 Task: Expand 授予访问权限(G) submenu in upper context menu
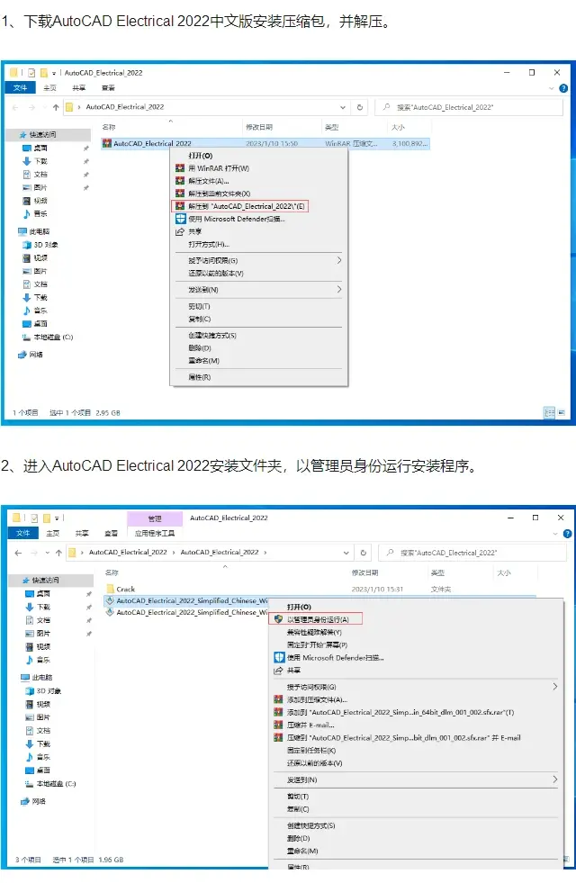coord(339,260)
